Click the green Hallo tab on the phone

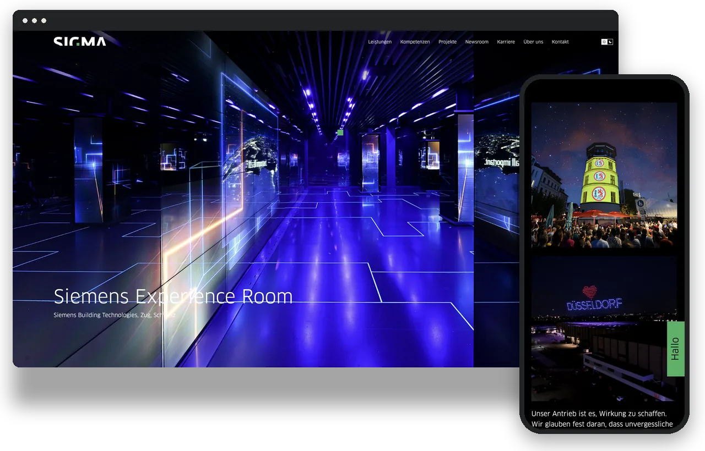click(x=676, y=349)
